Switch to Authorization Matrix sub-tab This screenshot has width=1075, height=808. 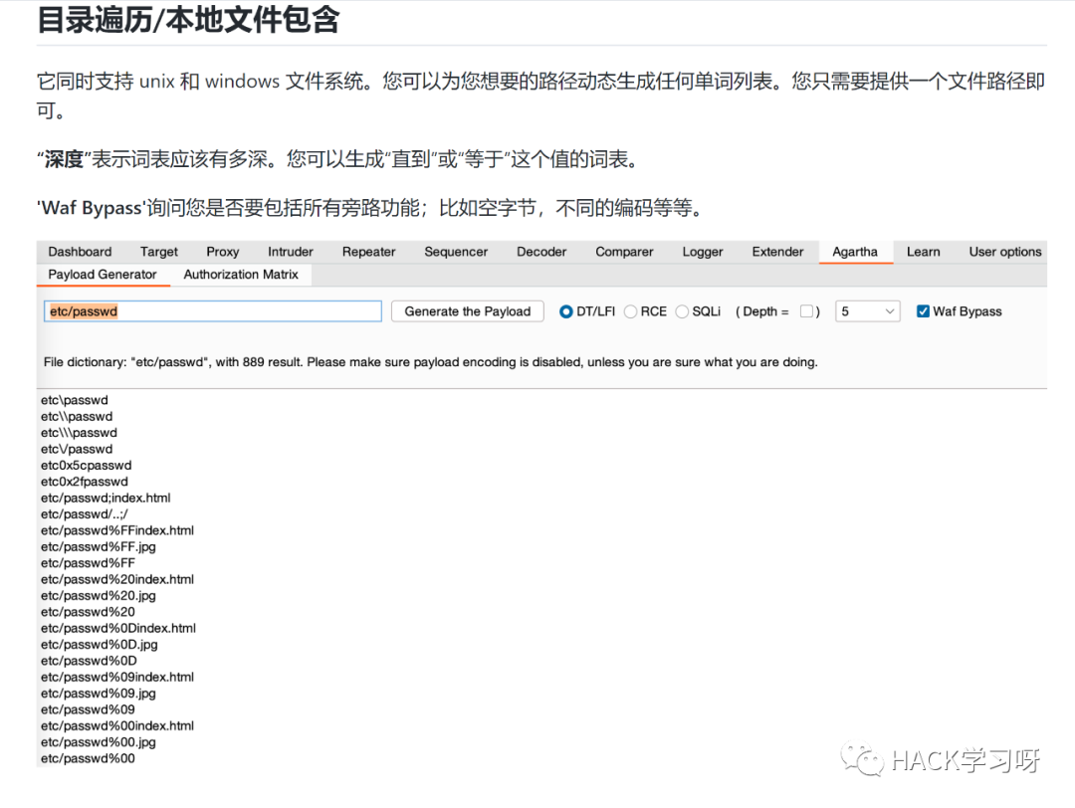click(241, 274)
